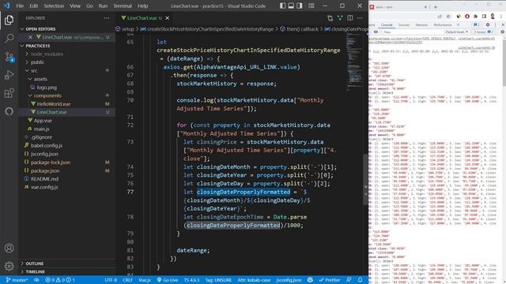506x284 pixels.
Task: Click the minimap beside the code editor
Action: pyautogui.click(x=354, y=62)
